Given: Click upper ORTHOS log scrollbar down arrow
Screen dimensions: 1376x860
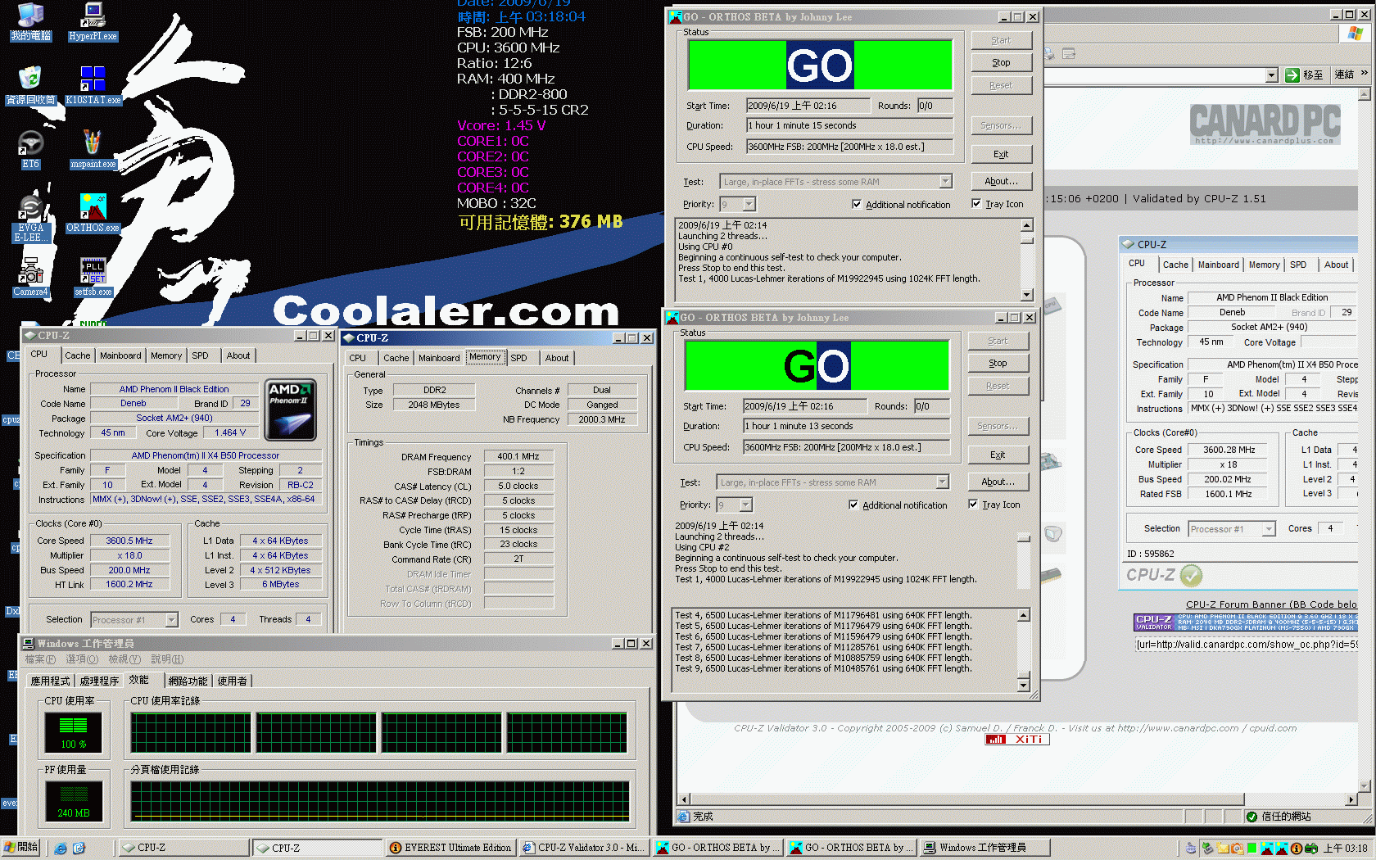Looking at the screenshot, I should click(1027, 296).
